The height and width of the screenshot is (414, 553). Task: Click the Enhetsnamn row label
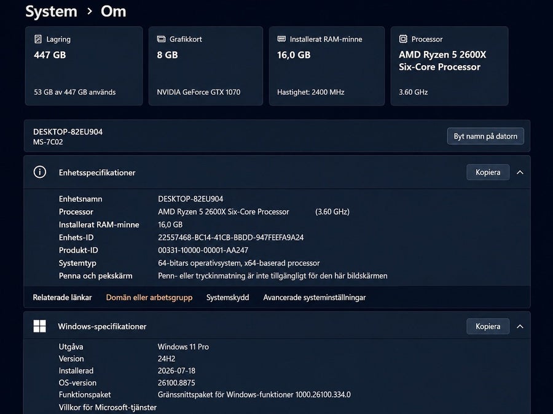[x=80, y=199]
